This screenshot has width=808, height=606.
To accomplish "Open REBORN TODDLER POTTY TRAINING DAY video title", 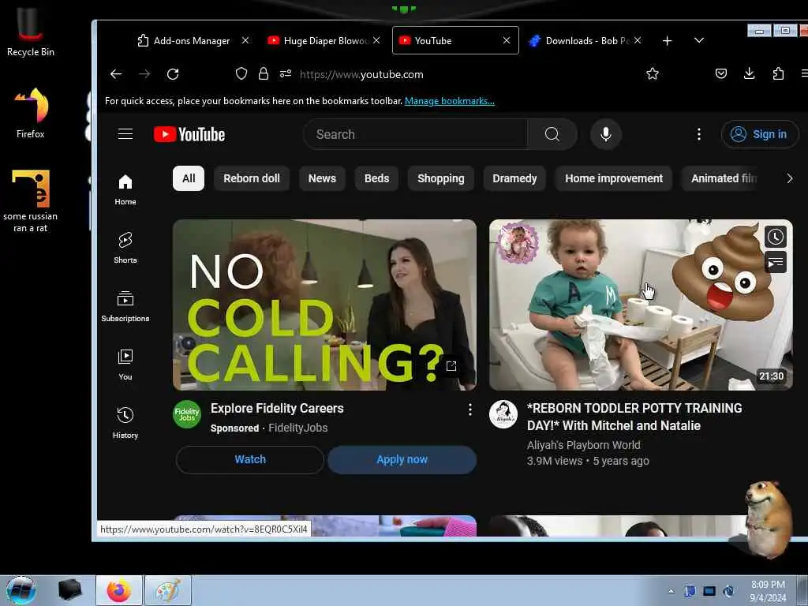I will coord(634,417).
